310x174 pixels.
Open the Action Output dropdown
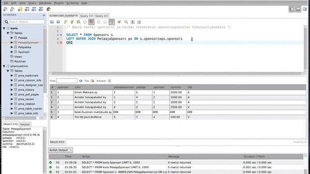61,150
